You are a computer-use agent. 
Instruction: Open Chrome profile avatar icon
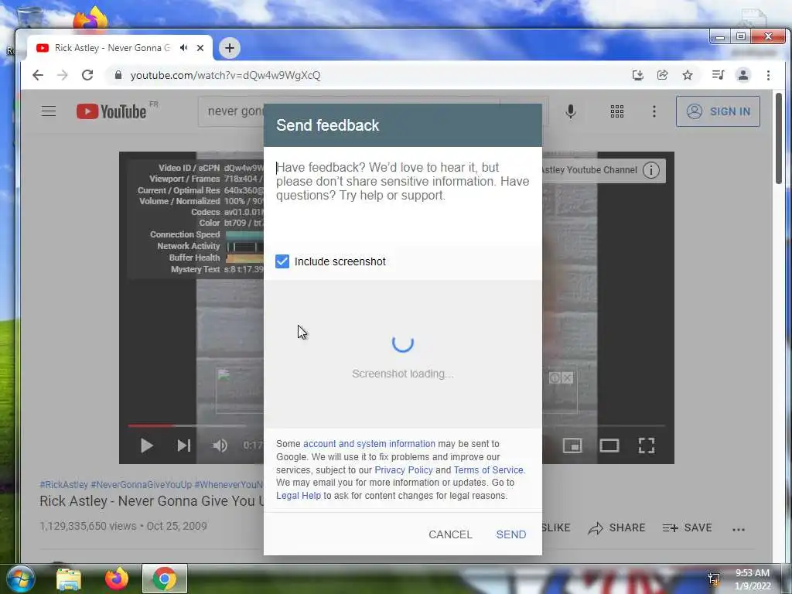coord(743,75)
